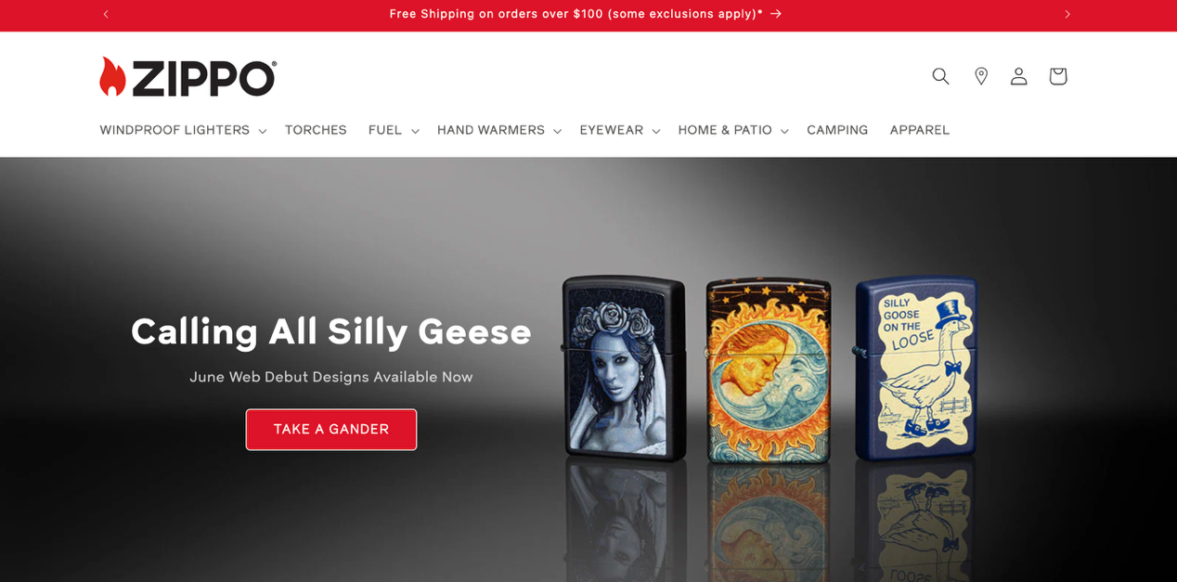Expand the Eyewear dropdown
Screen dimensions: 1177x582
(620, 130)
